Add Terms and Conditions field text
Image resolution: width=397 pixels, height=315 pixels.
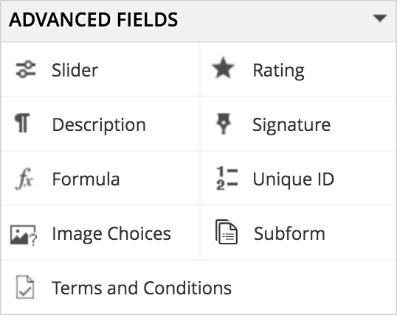point(142,288)
